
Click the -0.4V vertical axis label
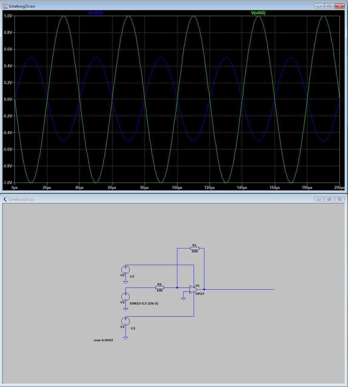click(7, 133)
